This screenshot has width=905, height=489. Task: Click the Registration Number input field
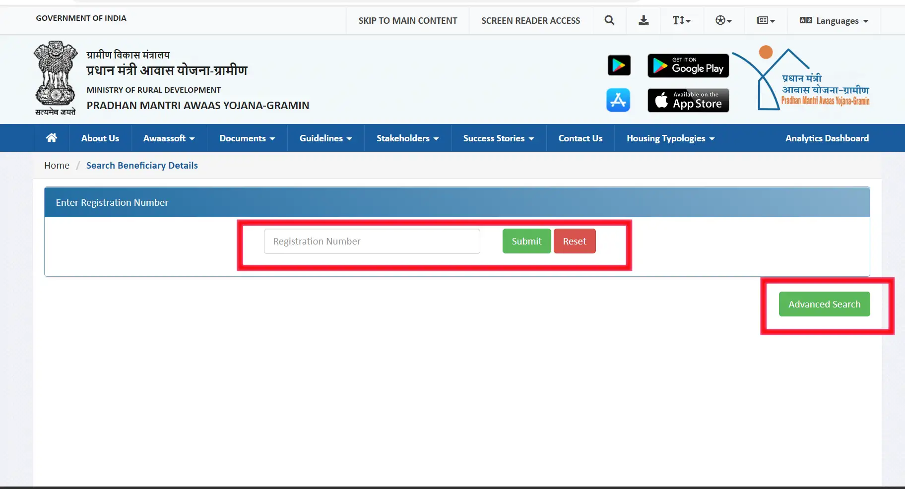pyautogui.click(x=372, y=241)
